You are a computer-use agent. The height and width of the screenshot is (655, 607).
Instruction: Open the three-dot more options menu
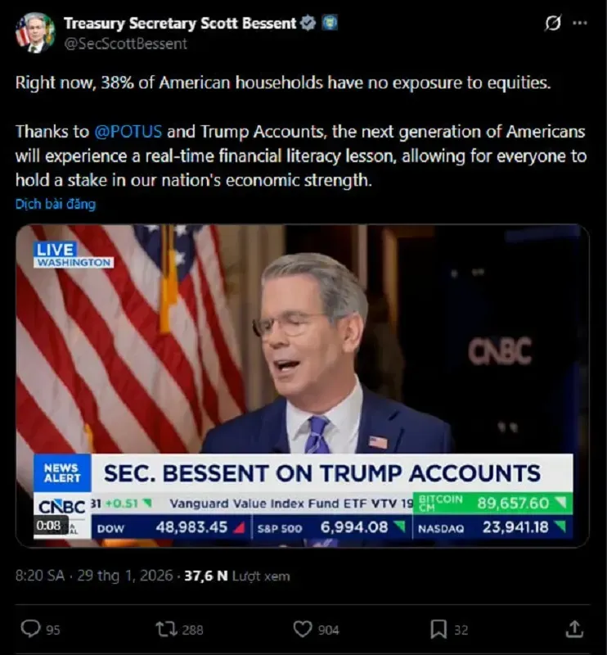click(580, 24)
